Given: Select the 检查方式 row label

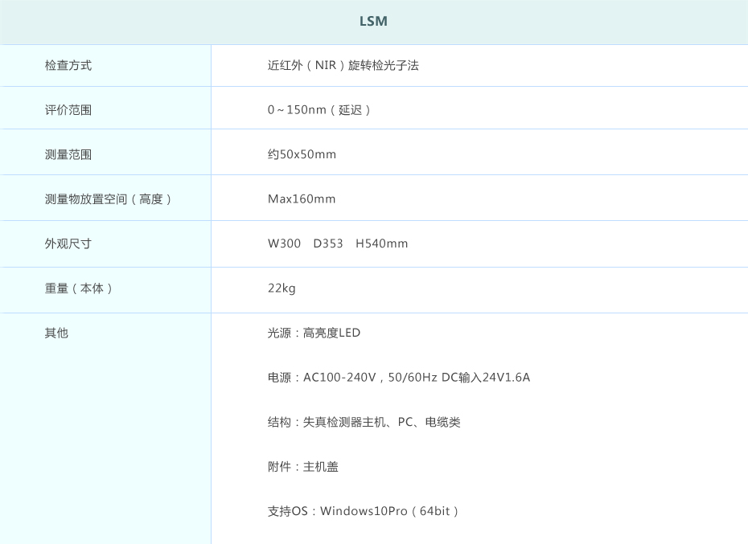Looking at the screenshot, I should pos(68,66).
